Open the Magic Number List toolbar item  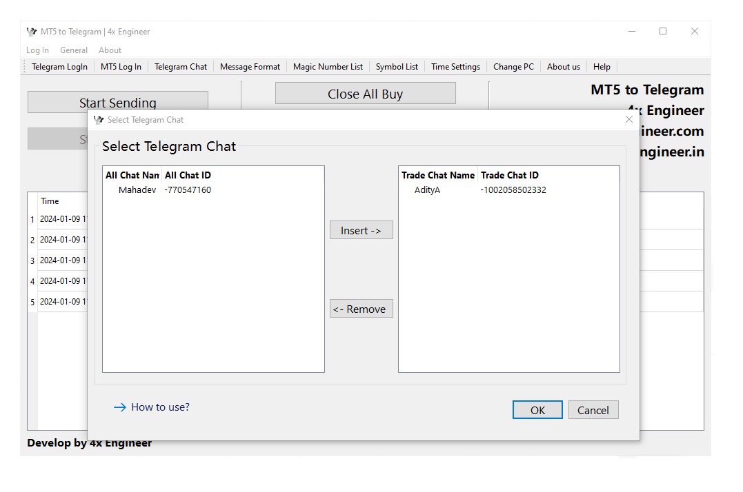coord(328,67)
